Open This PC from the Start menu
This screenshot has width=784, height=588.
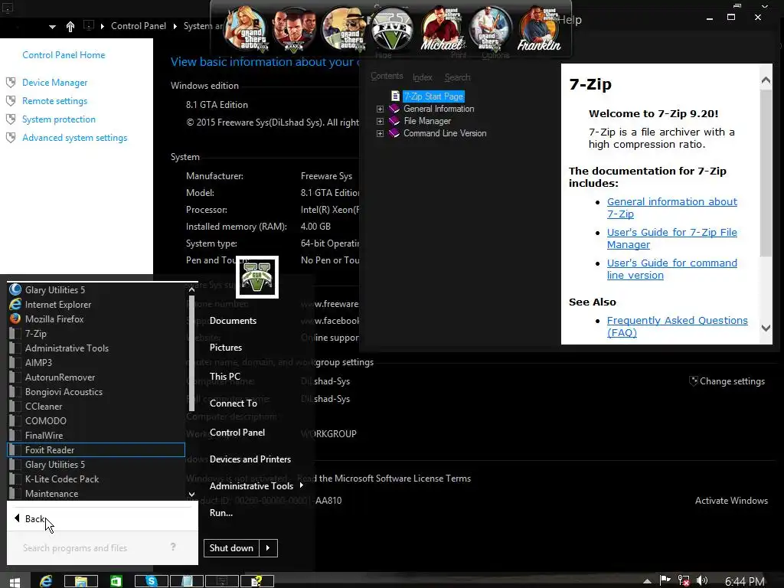click(225, 376)
